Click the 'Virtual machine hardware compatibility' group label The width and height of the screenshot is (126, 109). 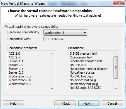coord(32,27)
